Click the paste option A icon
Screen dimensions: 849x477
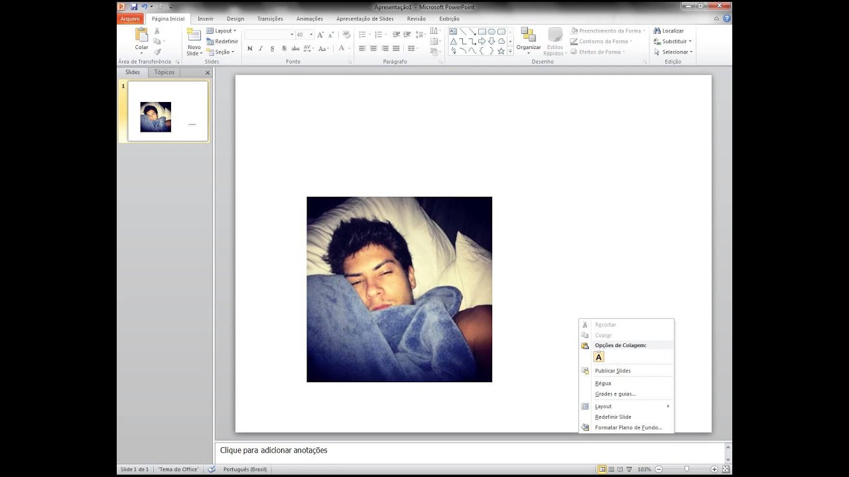pos(599,357)
